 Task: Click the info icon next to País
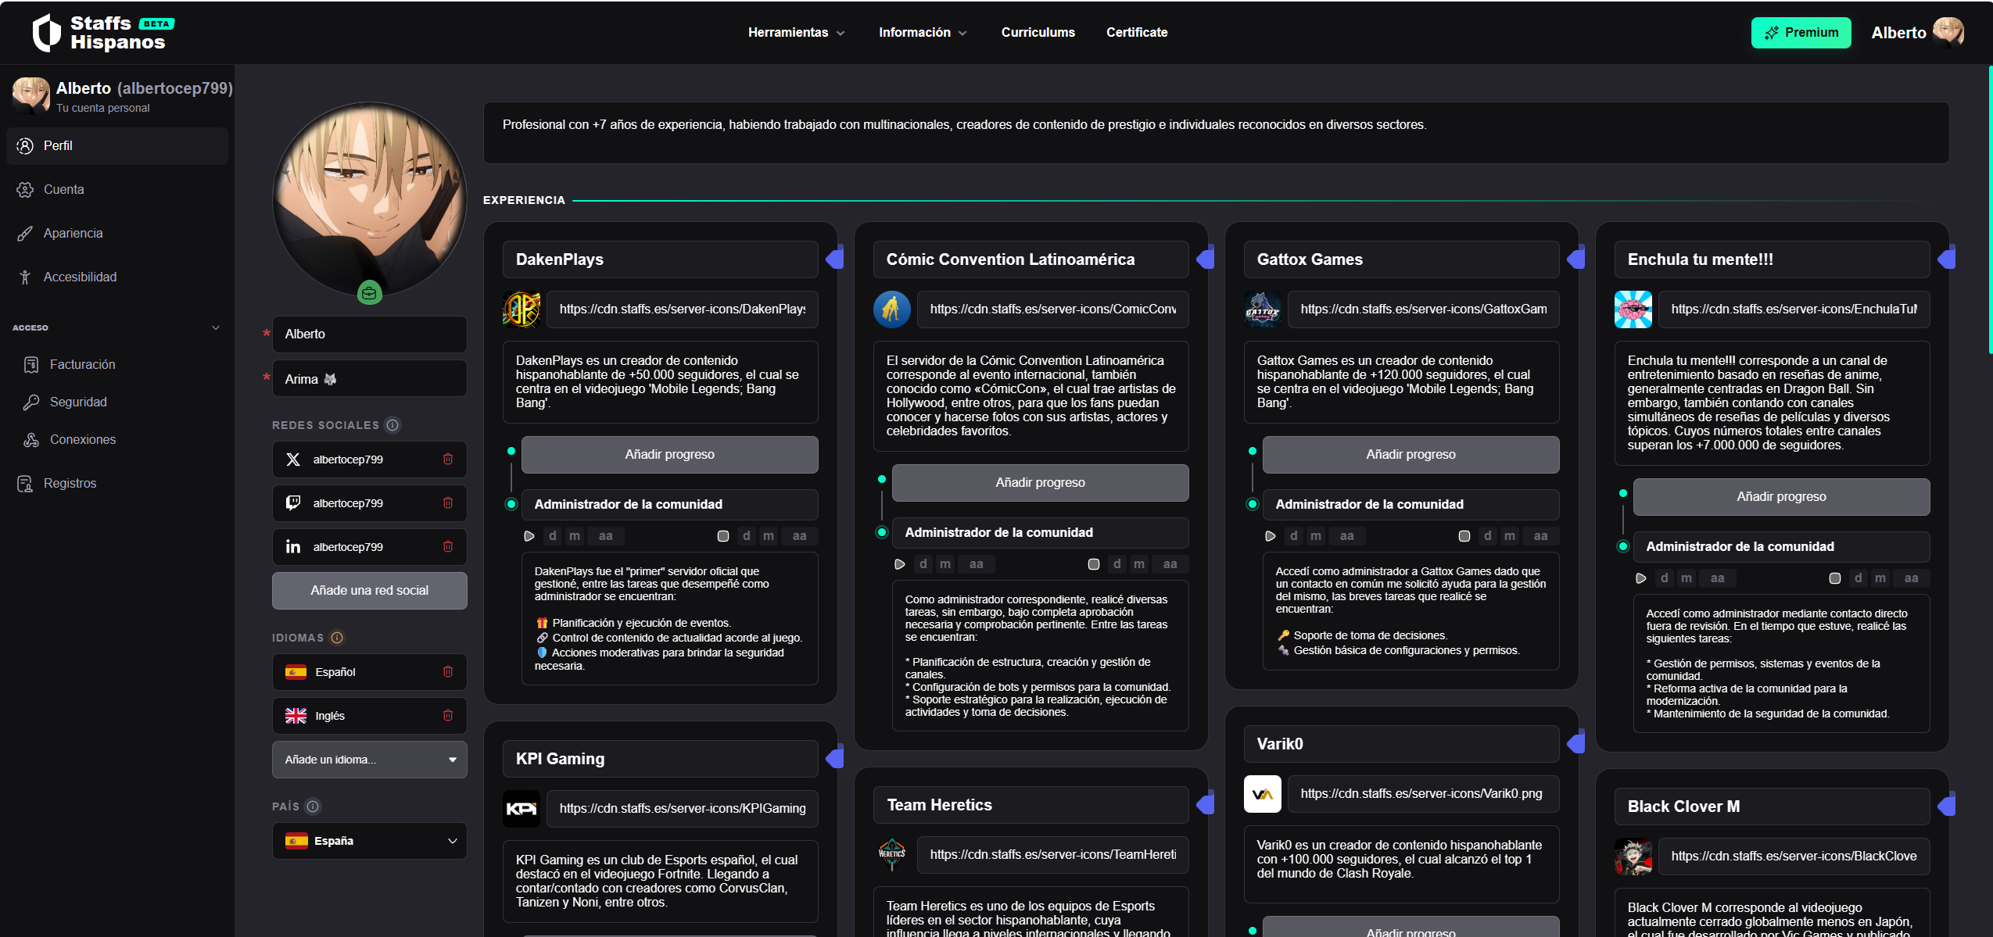point(313,806)
